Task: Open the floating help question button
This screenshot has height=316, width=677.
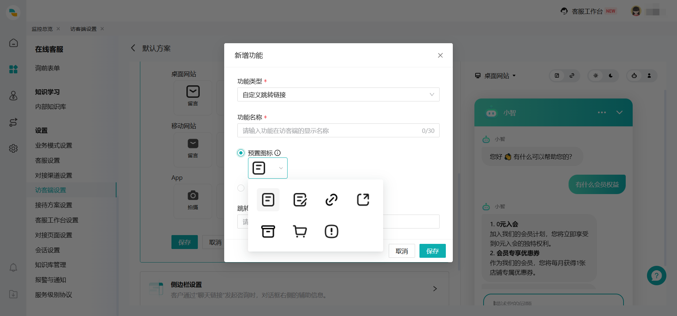Action: pos(656,276)
